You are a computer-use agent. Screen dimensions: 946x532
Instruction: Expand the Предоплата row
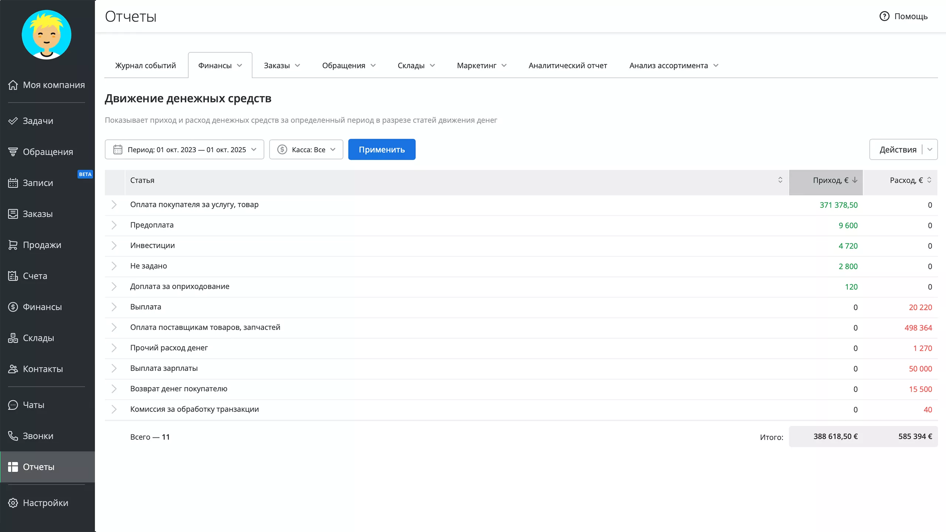click(x=114, y=225)
